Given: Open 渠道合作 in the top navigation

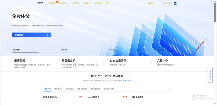Looking at the screenshot, I should click(x=87, y=3).
